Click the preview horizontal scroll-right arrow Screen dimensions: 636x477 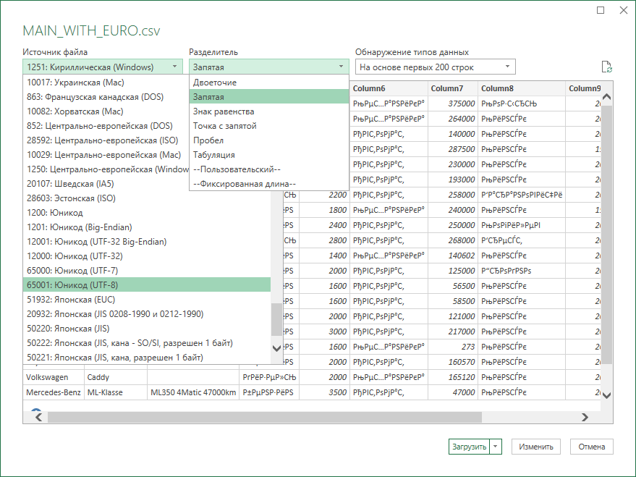585,417
